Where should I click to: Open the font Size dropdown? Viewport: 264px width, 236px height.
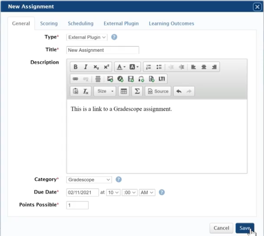point(105,91)
